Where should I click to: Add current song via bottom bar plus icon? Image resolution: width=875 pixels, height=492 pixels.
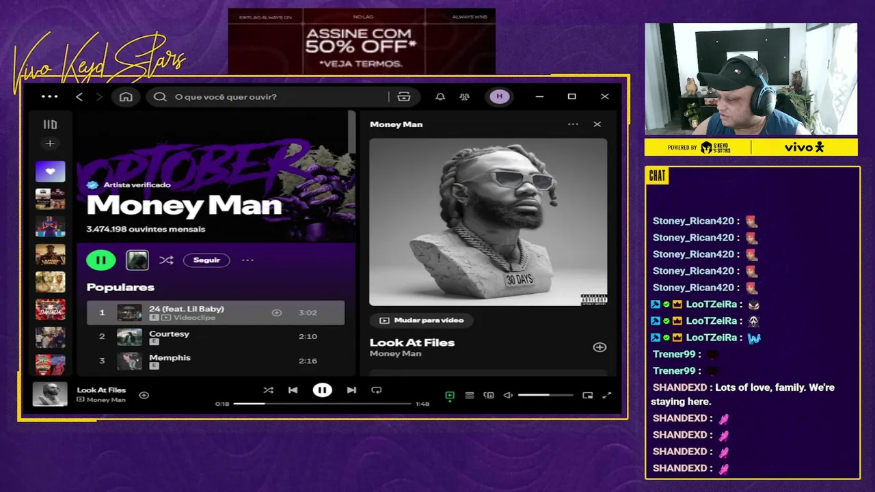point(144,395)
